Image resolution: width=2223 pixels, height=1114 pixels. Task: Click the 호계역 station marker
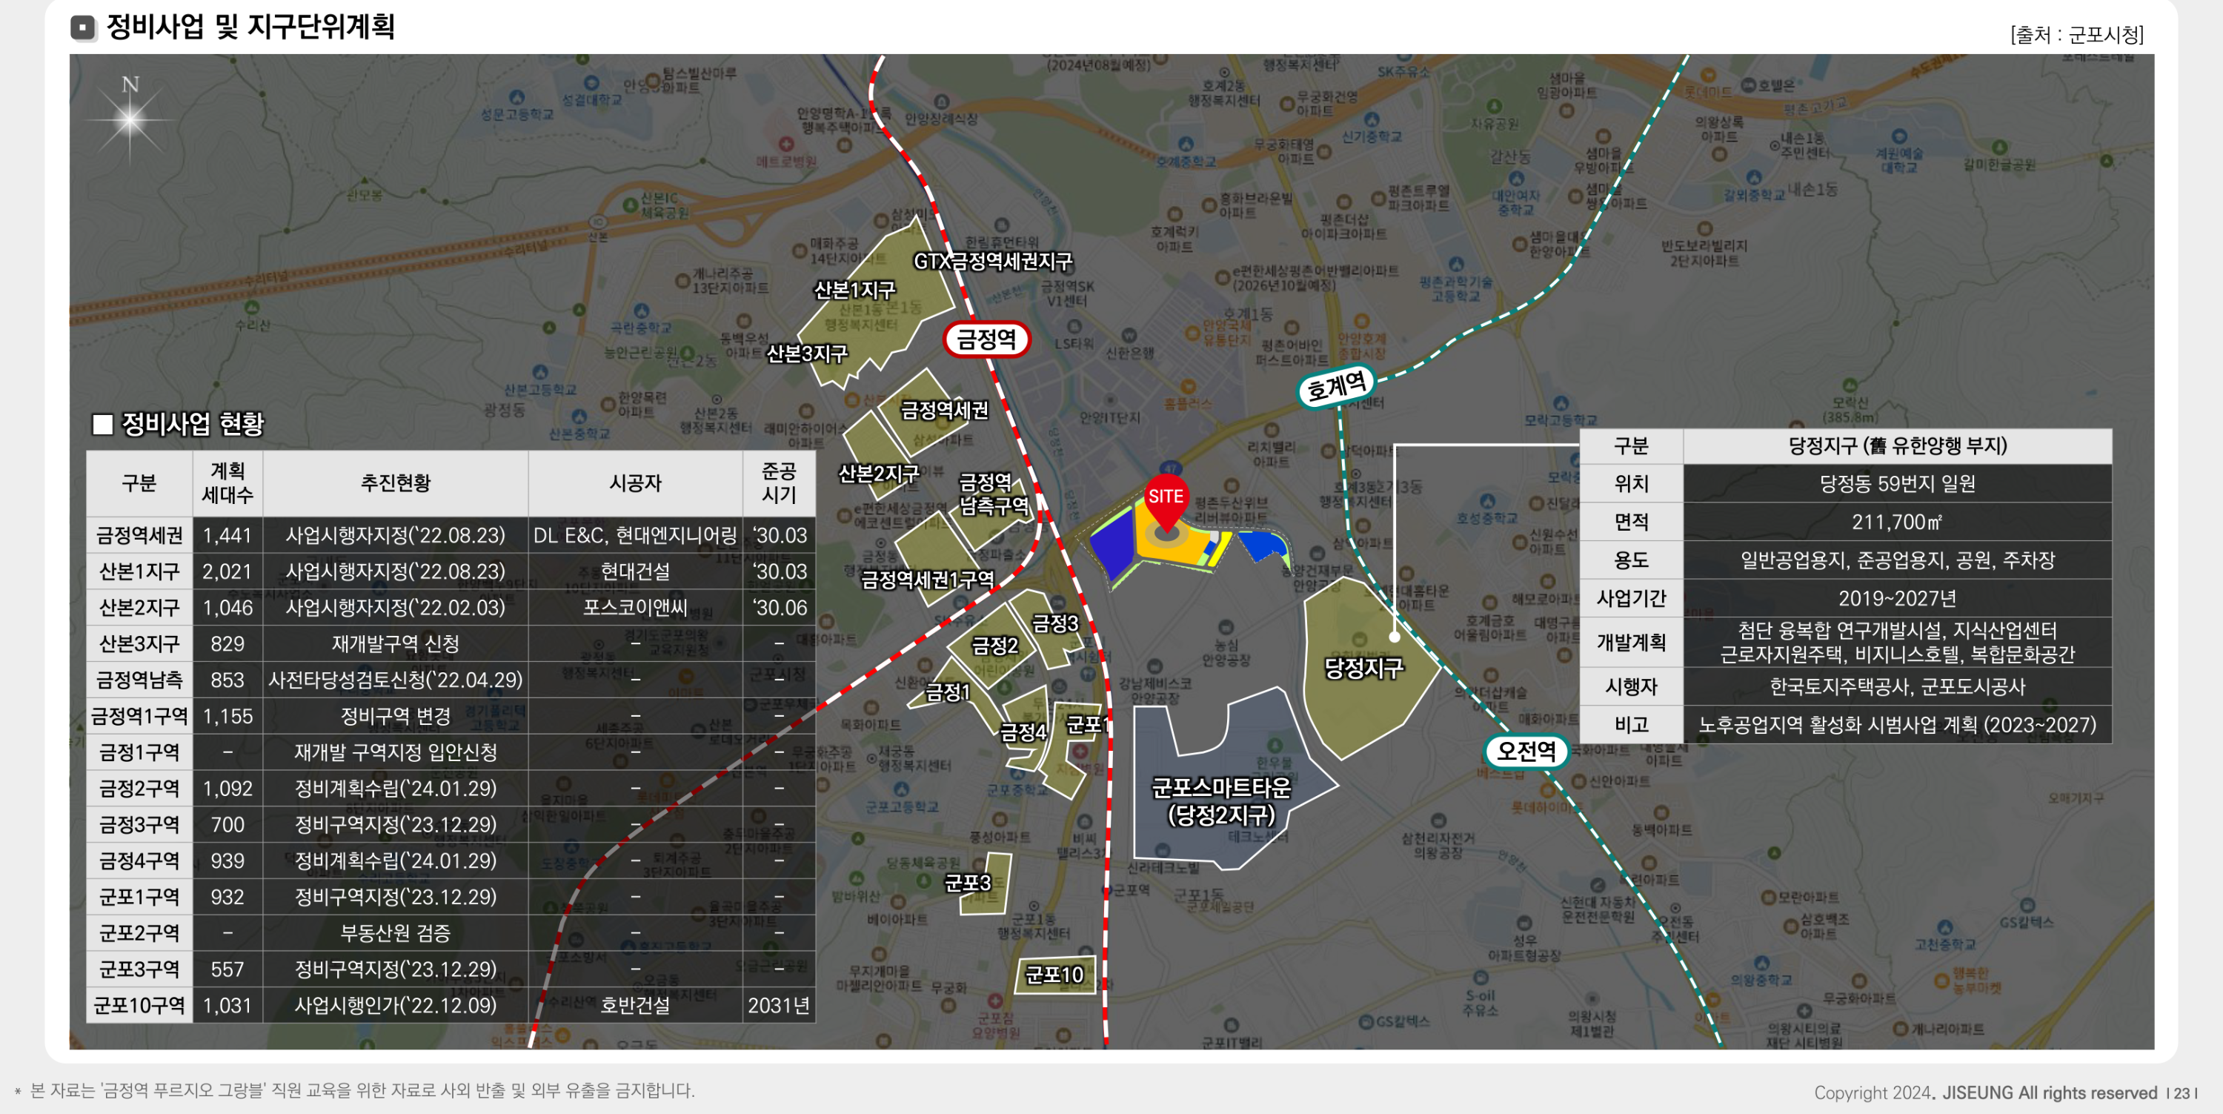point(1336,385)
